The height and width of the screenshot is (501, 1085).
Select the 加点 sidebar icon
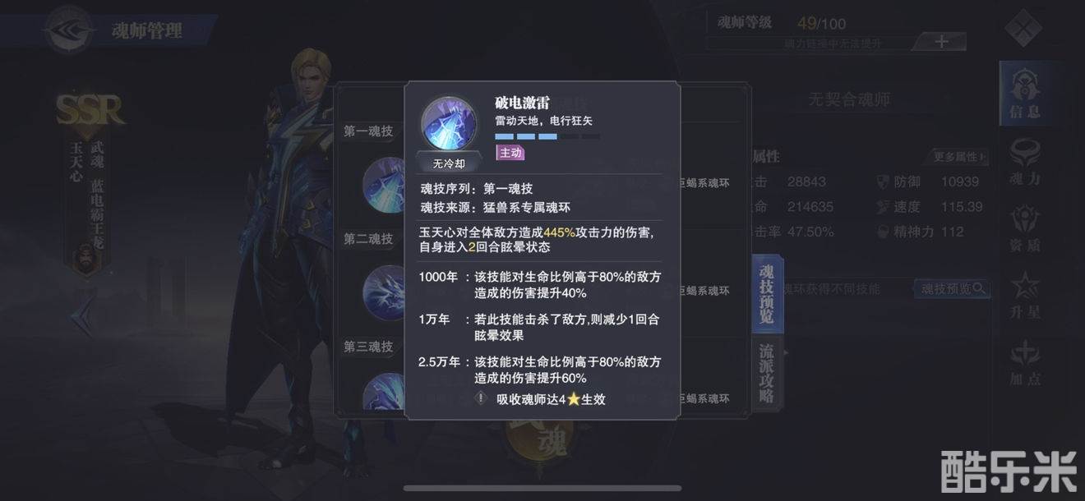[x=1024, y=364]
